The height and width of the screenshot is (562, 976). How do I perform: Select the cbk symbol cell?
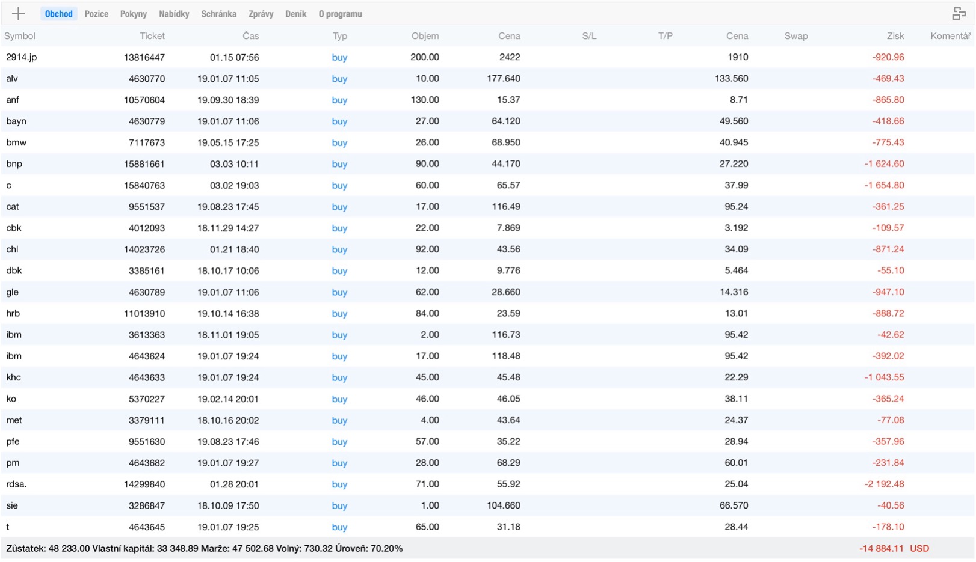pyautogui.click(x=14, y=228)
